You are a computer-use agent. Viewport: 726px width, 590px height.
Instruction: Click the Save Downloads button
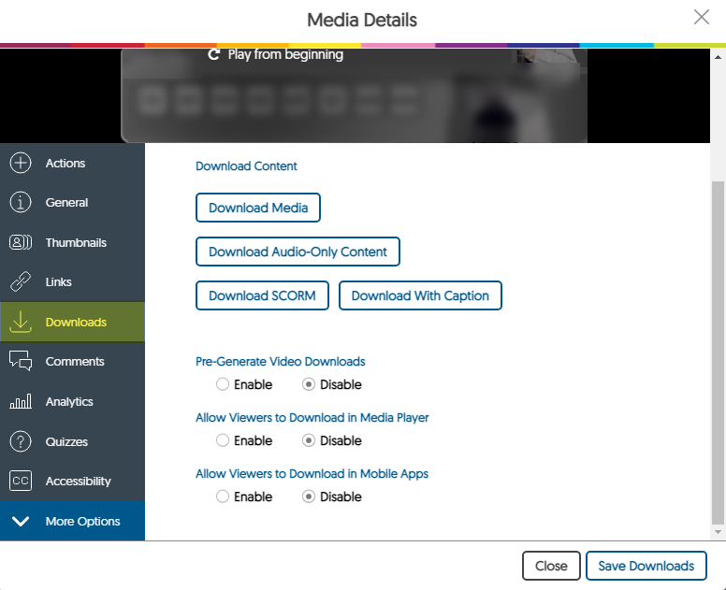point(646,566)
